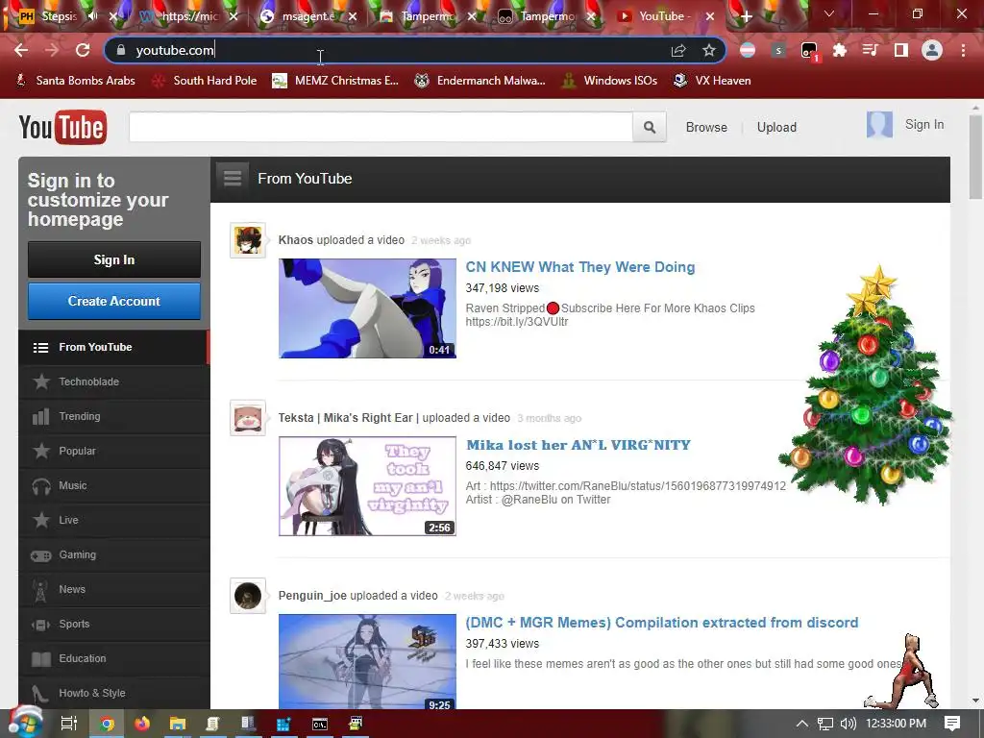Image resolution: width=984 pixels, height=738 pixels.
Task: Switch to the Stepsis tab
Action: pyautogui.click(x=58, y=16)
